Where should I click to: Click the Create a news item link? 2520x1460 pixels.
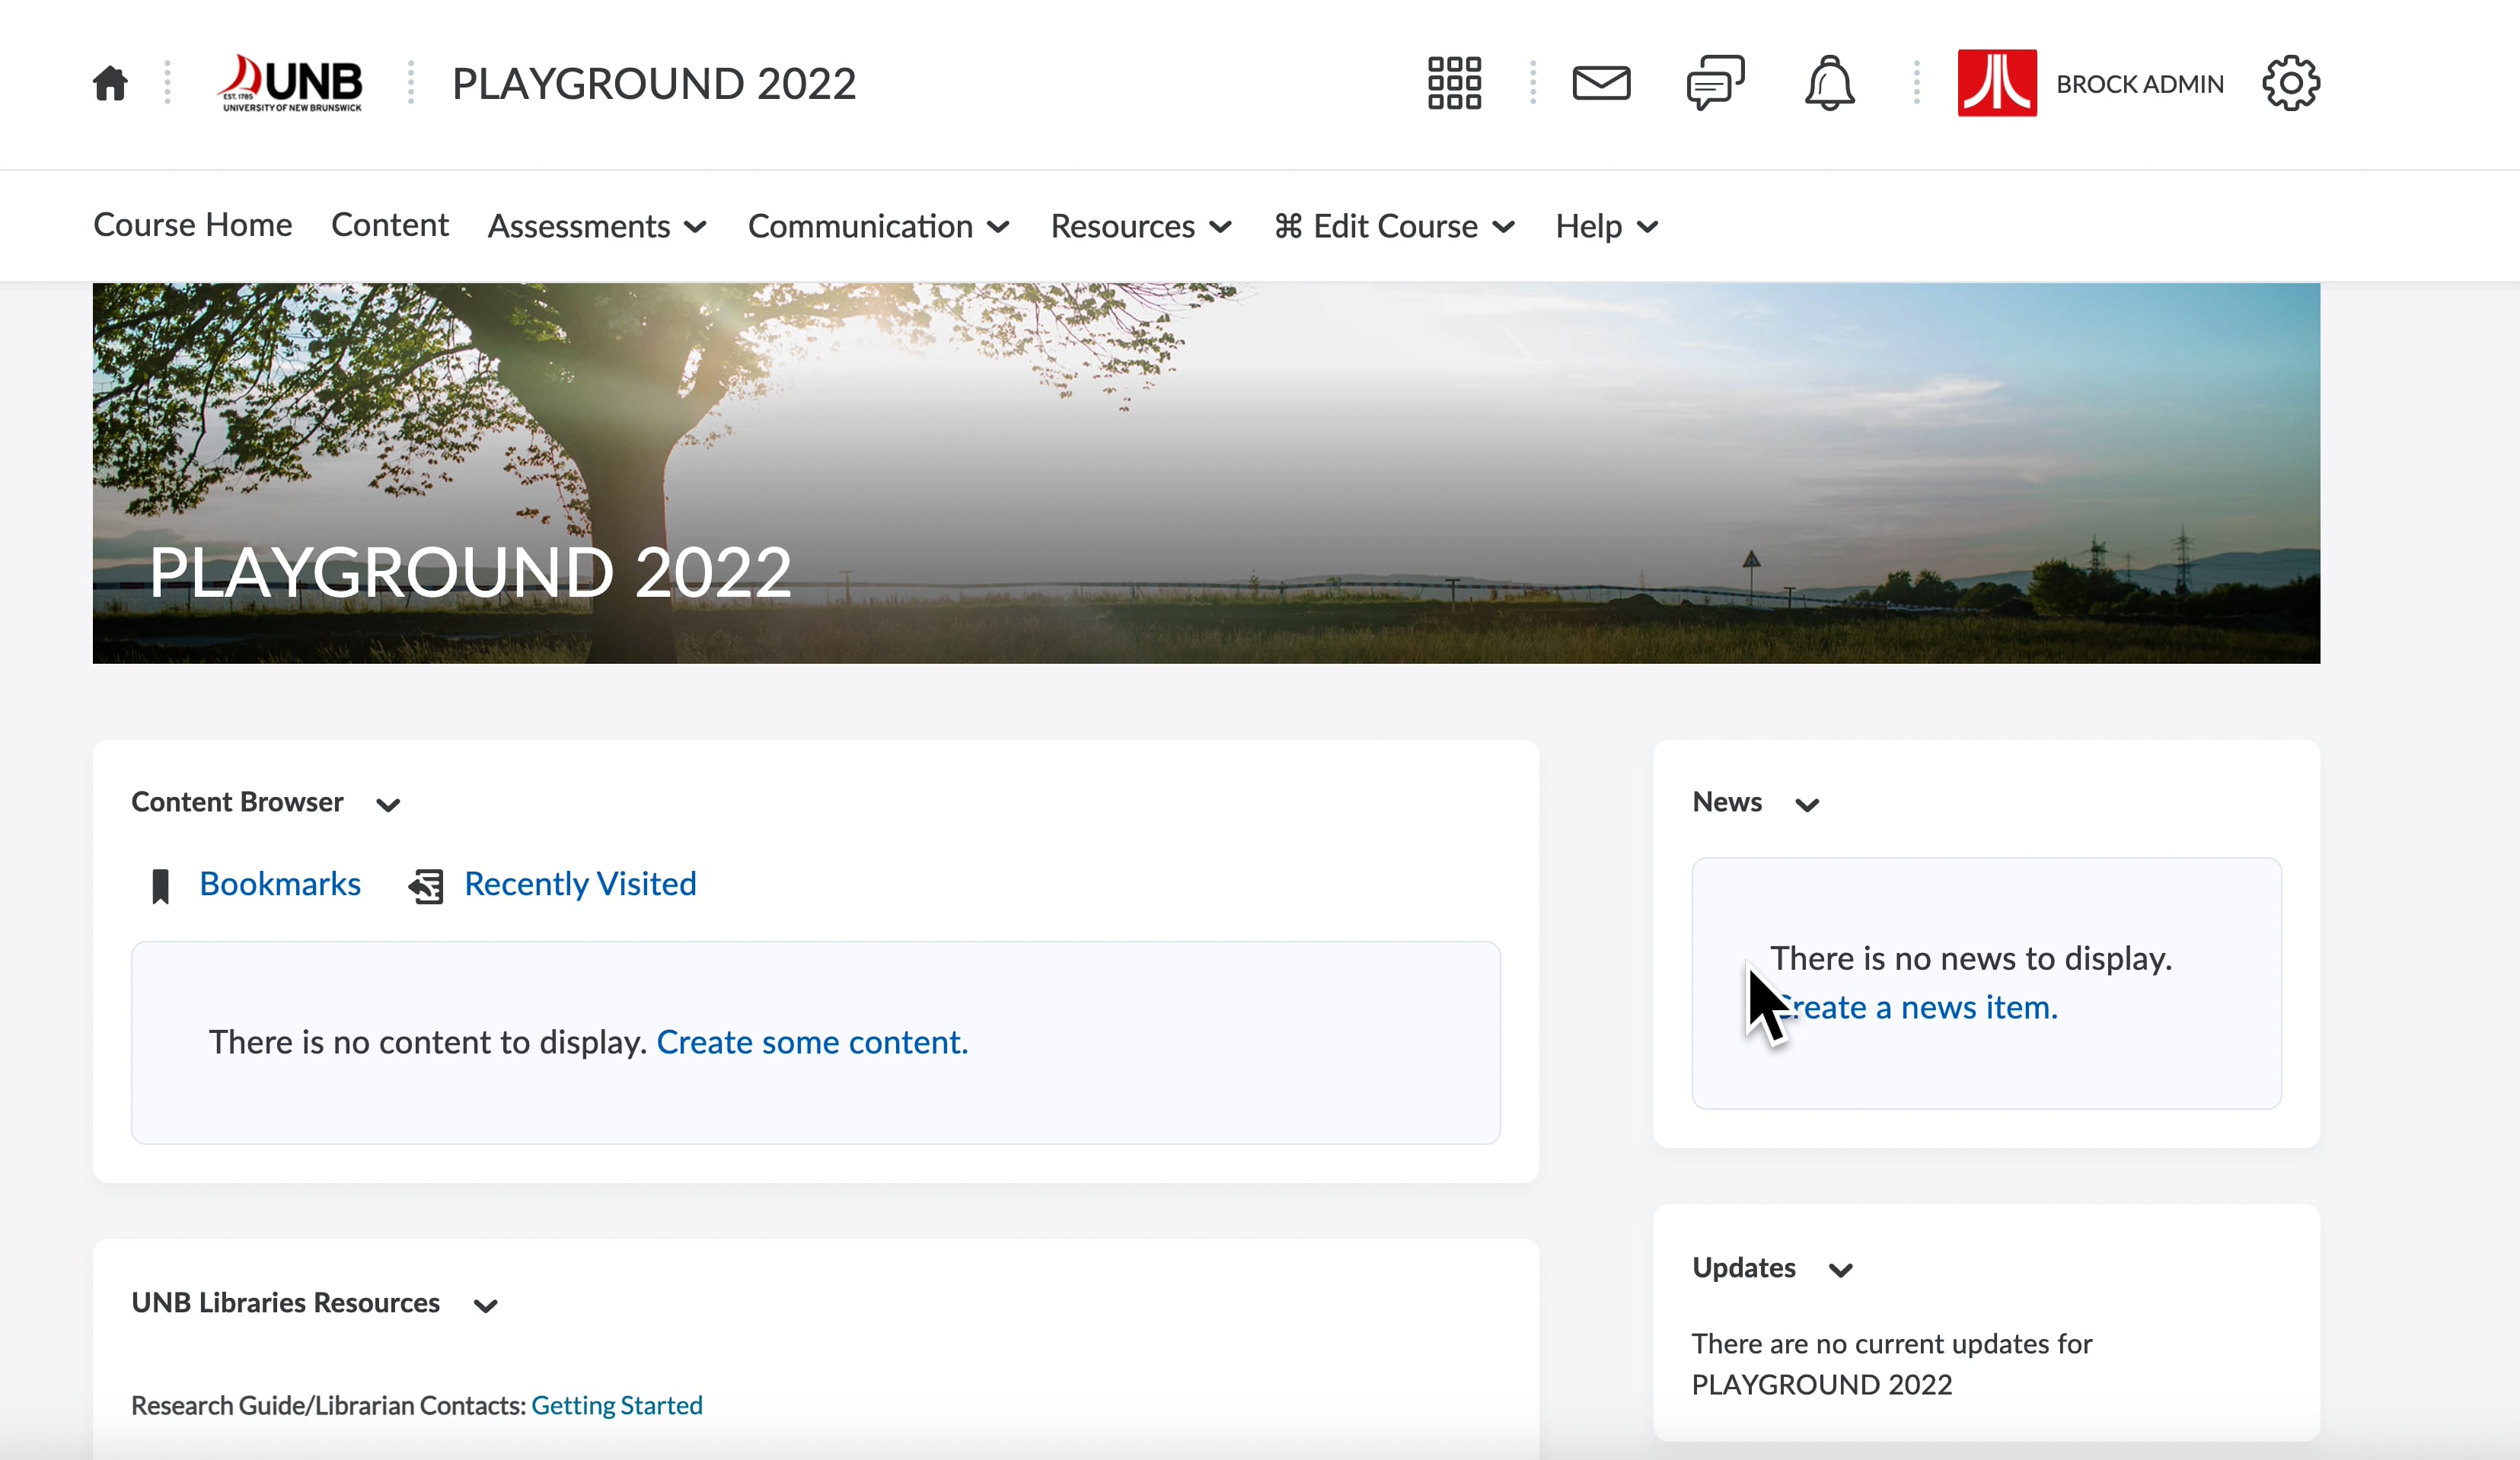tap(1920, 1008)
